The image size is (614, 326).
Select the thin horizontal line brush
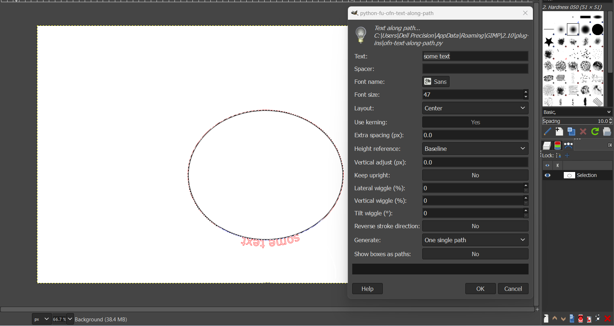[x=549, y=29]
